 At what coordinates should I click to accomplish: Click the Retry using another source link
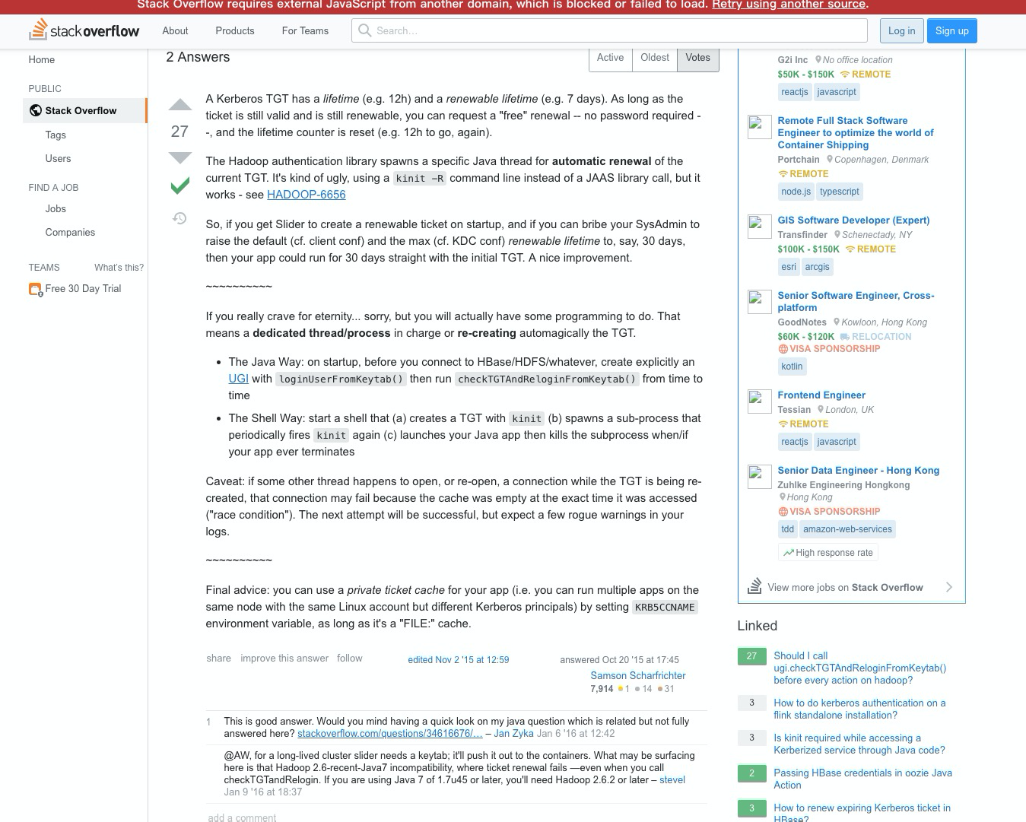pos(787,5)
